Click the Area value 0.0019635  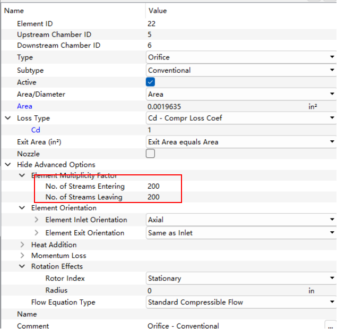(164, 106)
